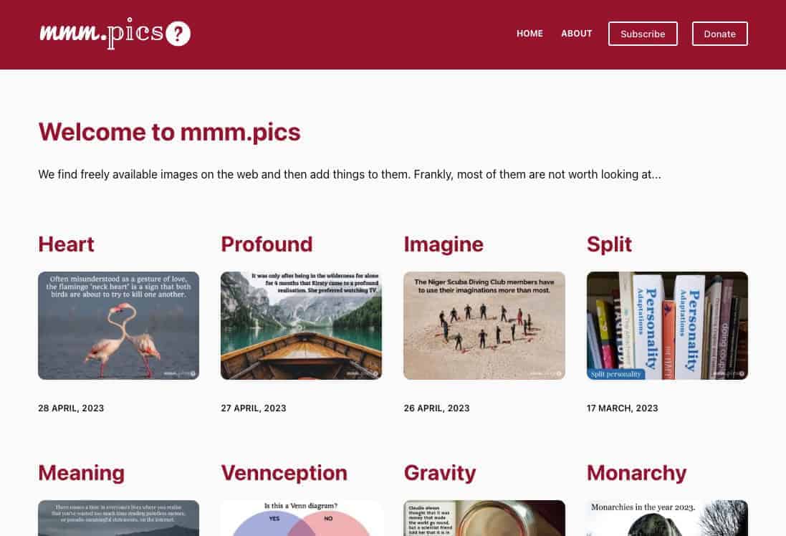View the Gravity post thumbnail

[484, 518]
